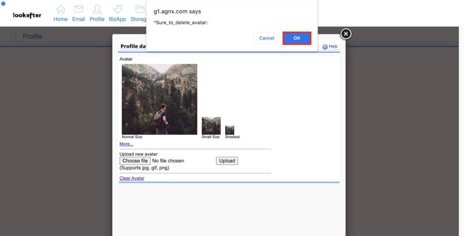Click the Help icon in dialog header
464x236 pixels.
coord(325,47)
